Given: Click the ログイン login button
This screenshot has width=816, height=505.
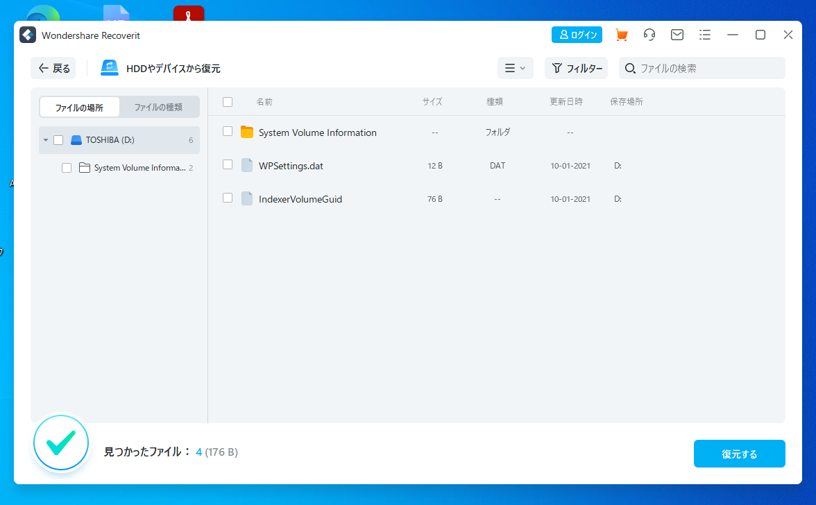Looking at the screenshot, I should point(577,34).
